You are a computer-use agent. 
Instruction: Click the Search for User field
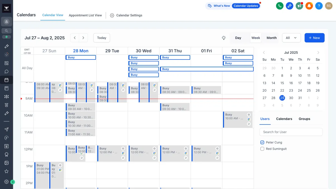click(291, 132)
